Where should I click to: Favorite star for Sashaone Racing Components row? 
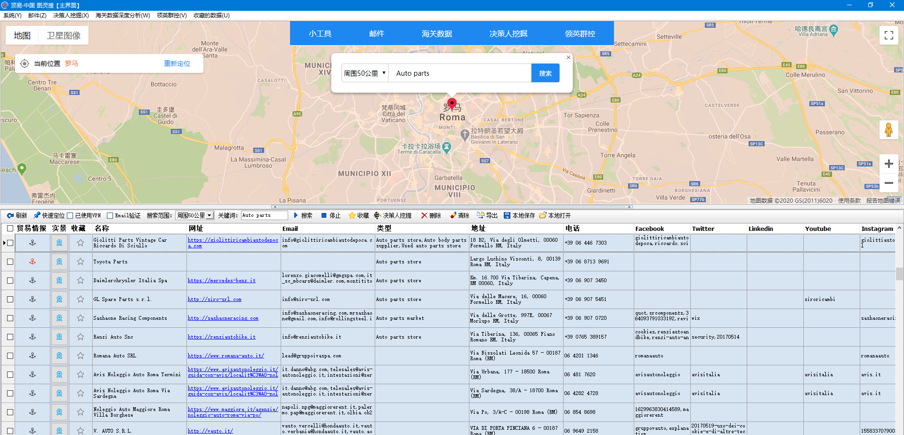pyautogui.click(x=81, y=318)
